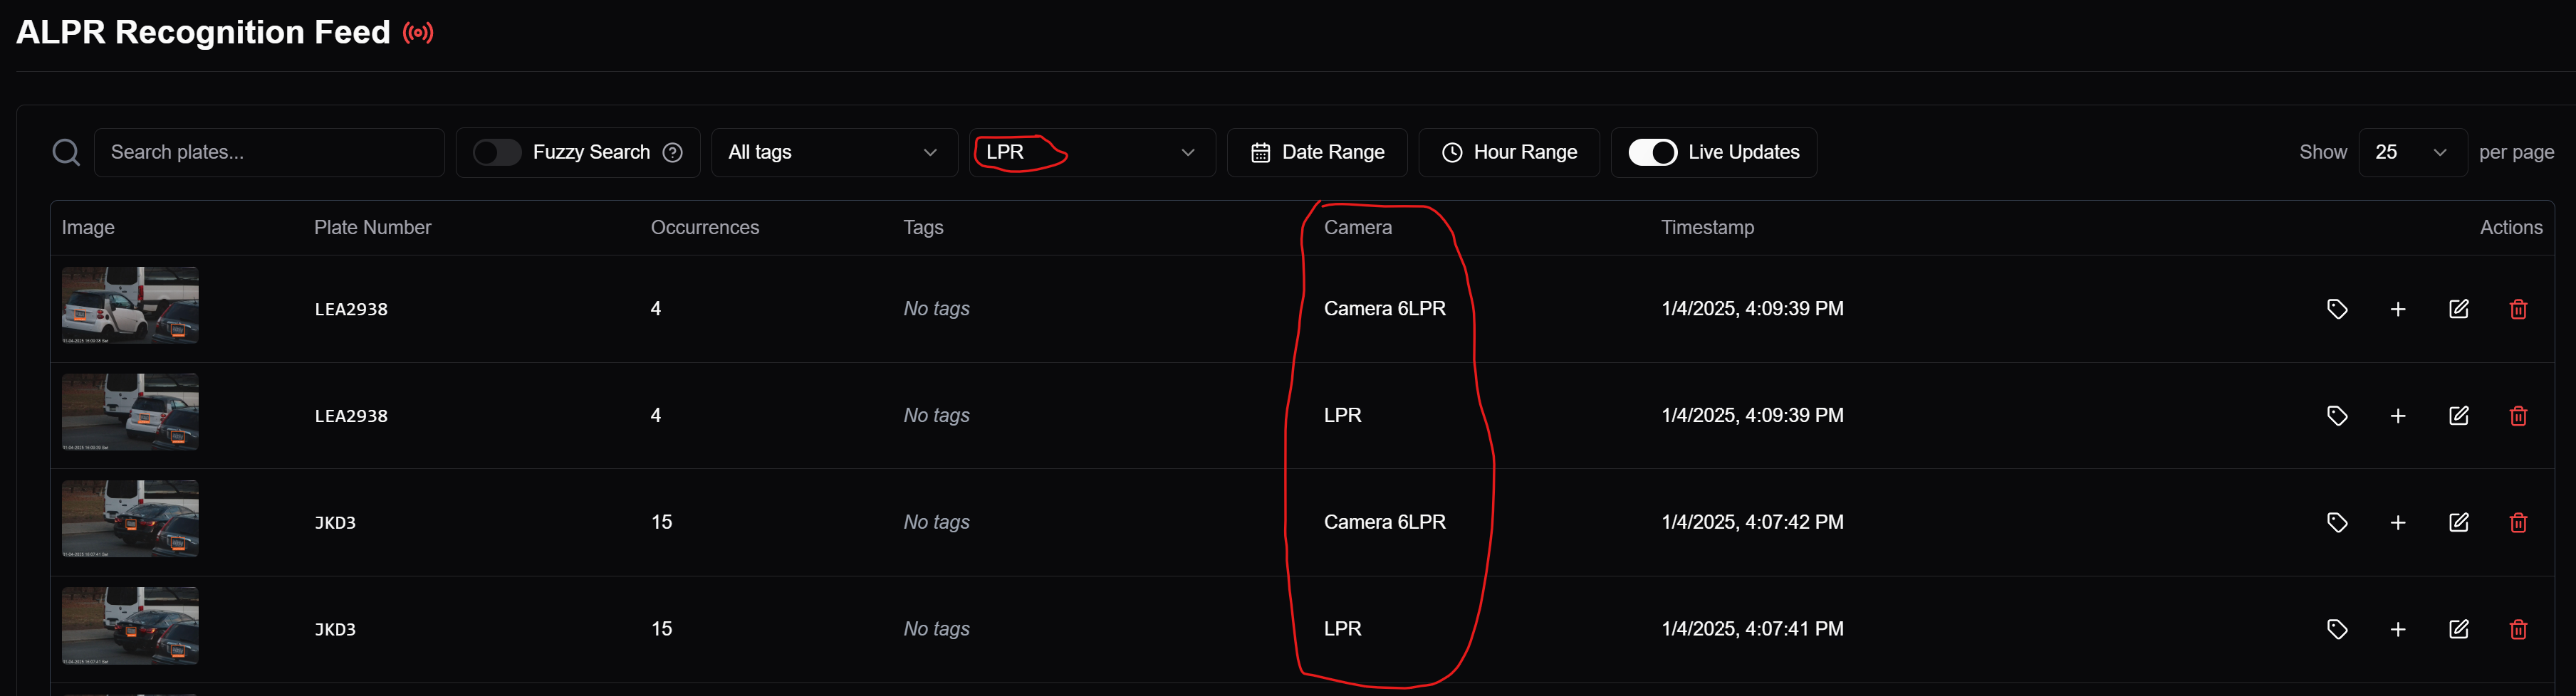Open the Hour Range filter
The height and width of the screenshot is (696, 2576).
(x=1508, y=153)
